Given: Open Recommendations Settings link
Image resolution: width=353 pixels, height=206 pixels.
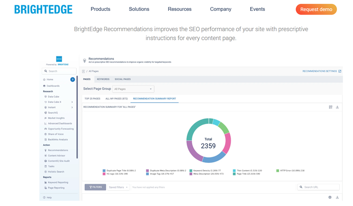Looking at the screenshot, I should pos(319,71).
